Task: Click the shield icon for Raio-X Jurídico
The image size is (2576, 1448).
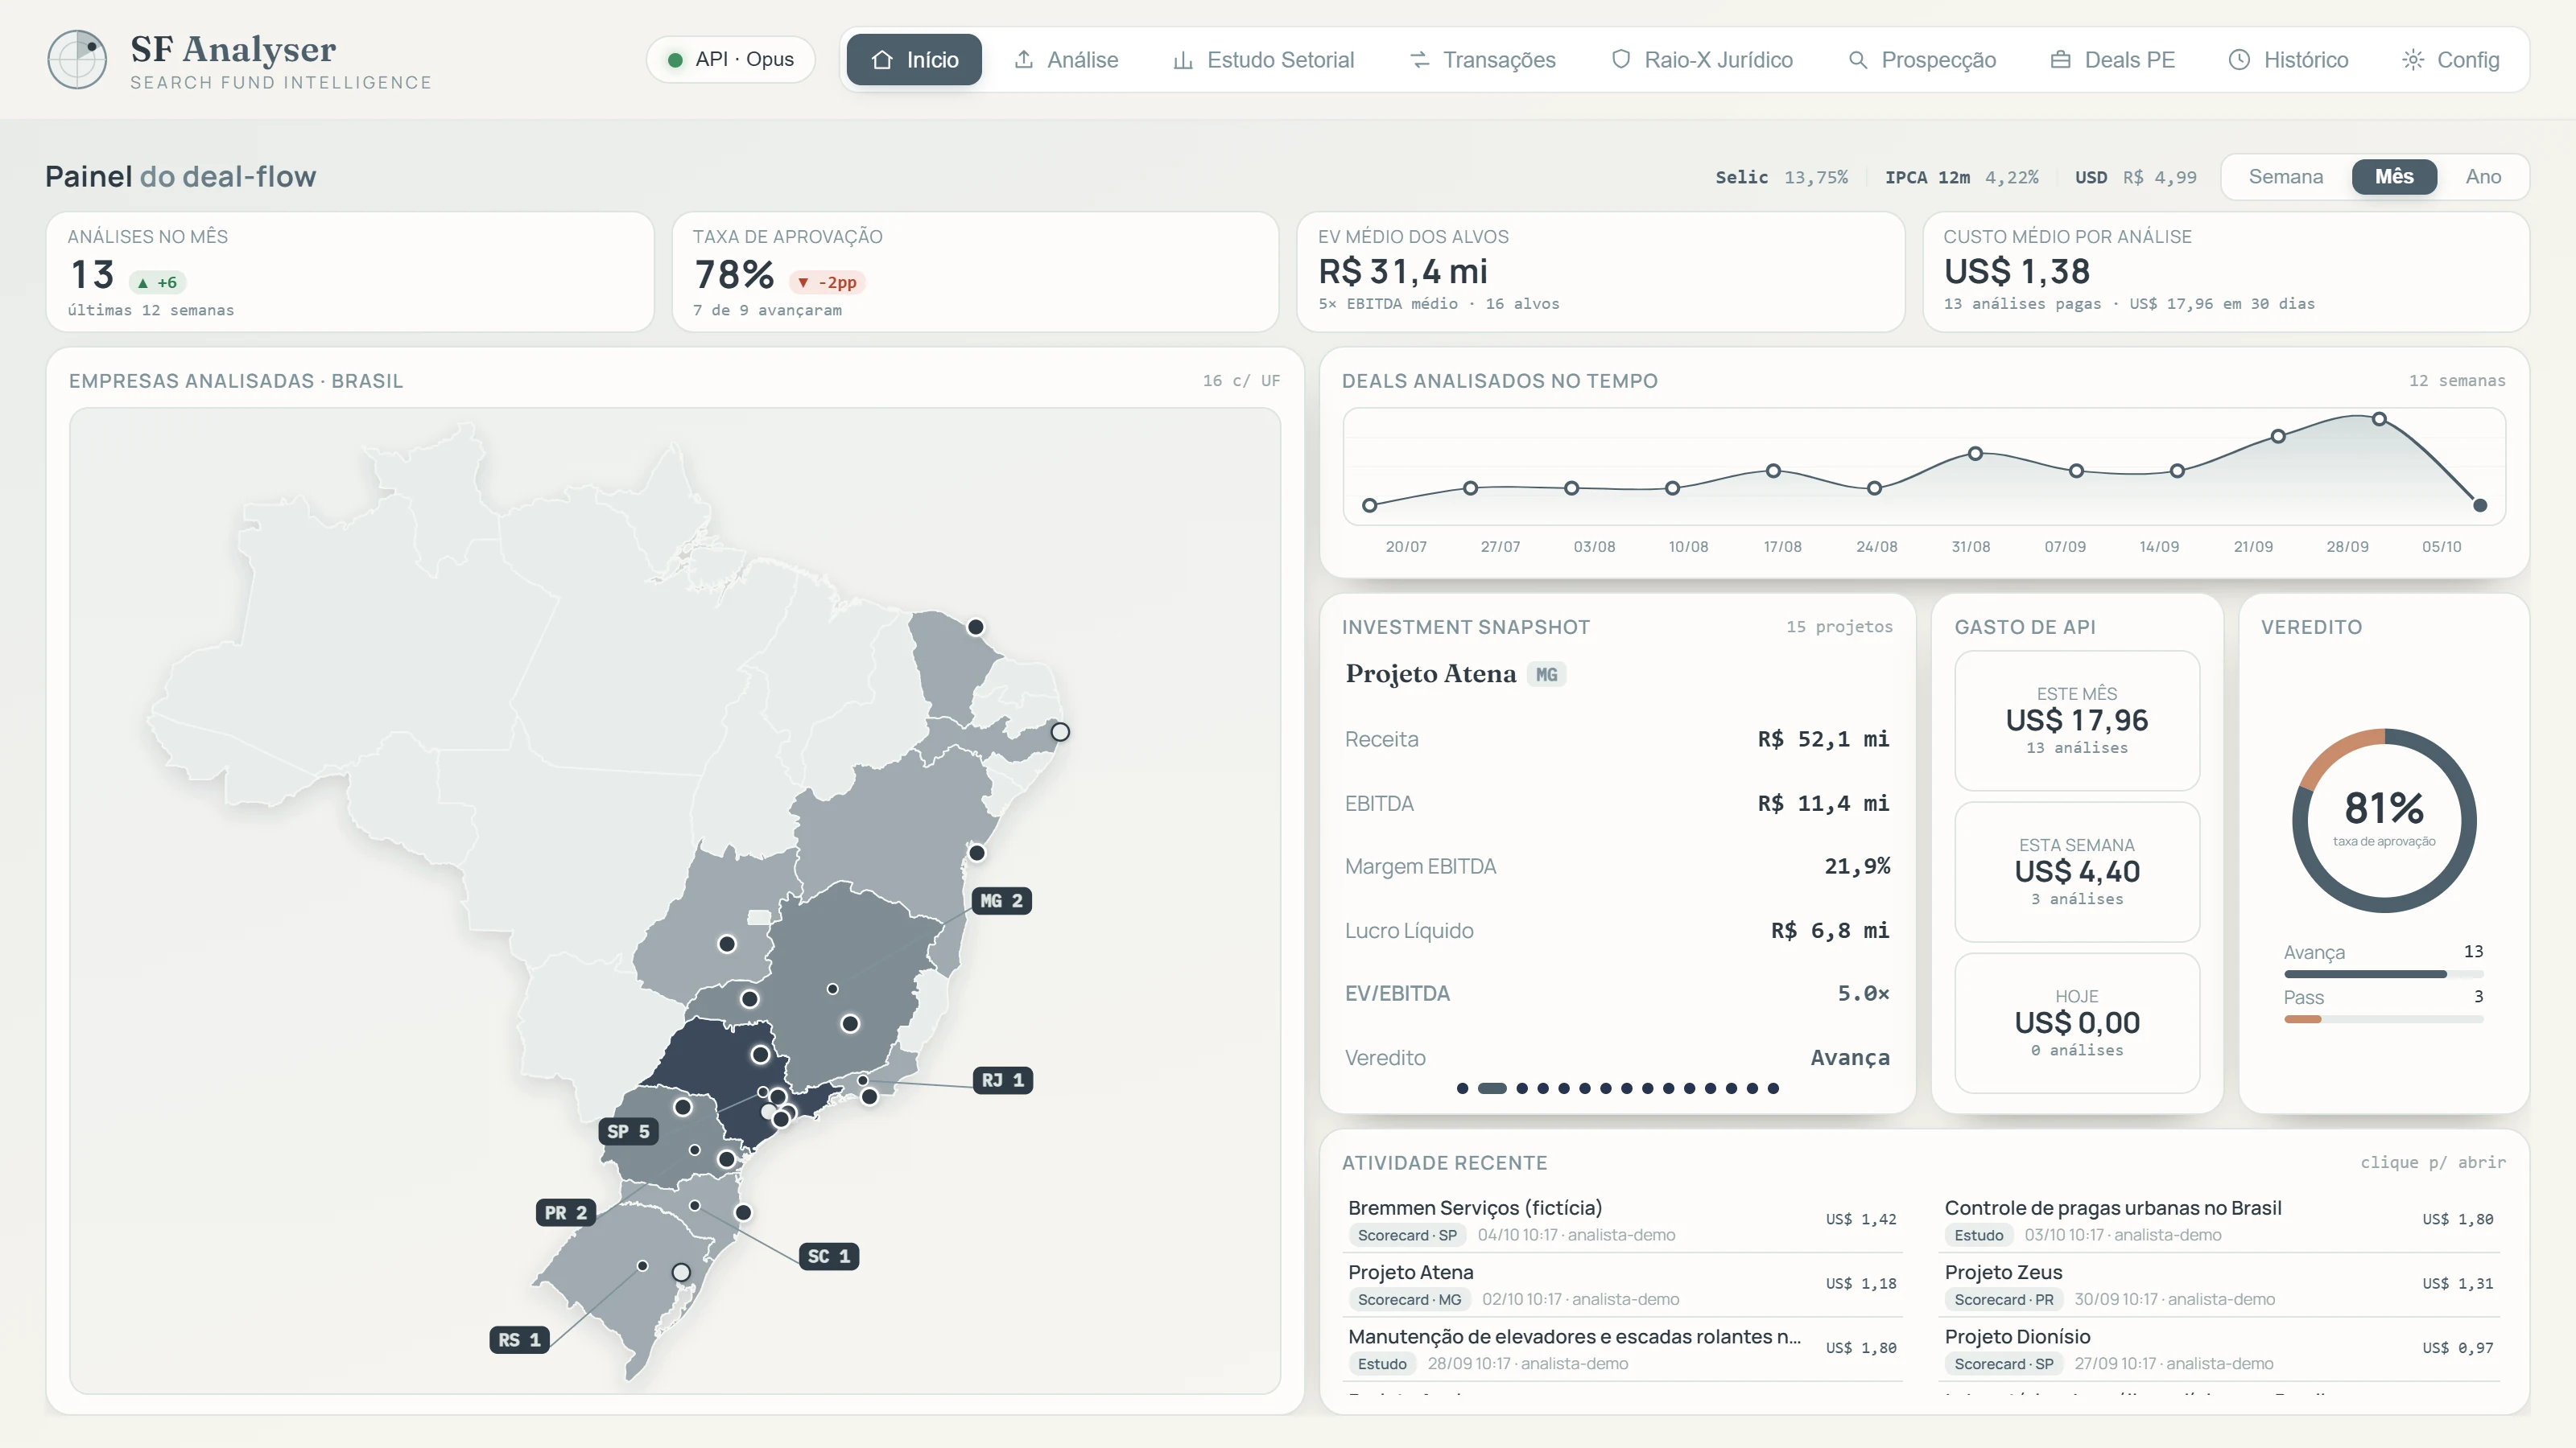Action: click(1621, 60)
